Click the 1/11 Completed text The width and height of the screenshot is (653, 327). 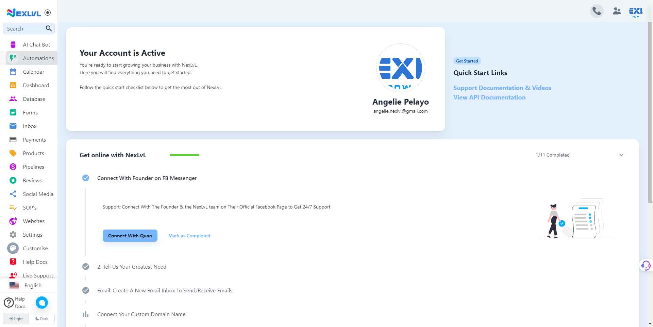(552, 155)
